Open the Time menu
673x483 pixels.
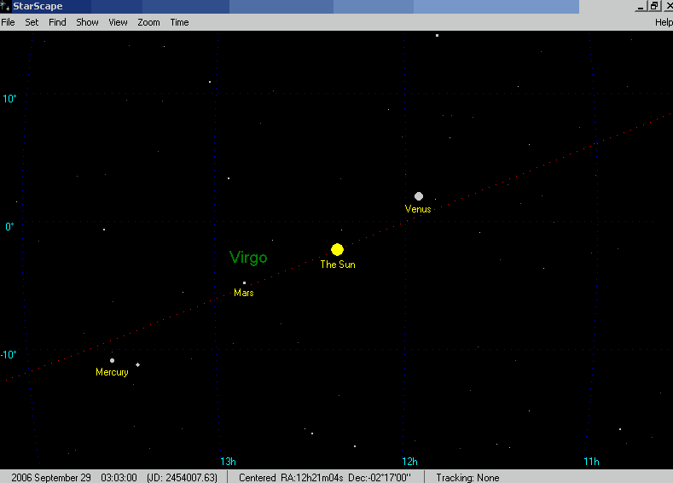tap(179, 22)
